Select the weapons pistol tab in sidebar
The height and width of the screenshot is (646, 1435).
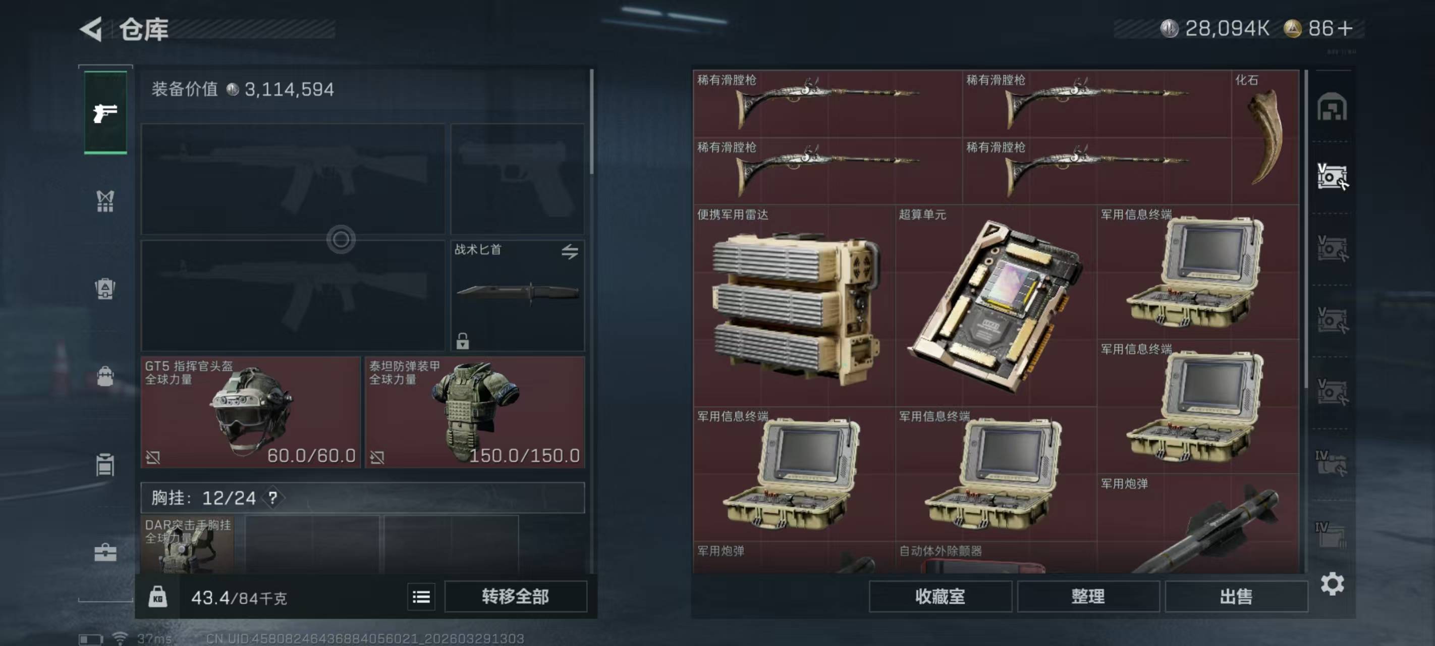pyautogui.click(x=105, y=112)
